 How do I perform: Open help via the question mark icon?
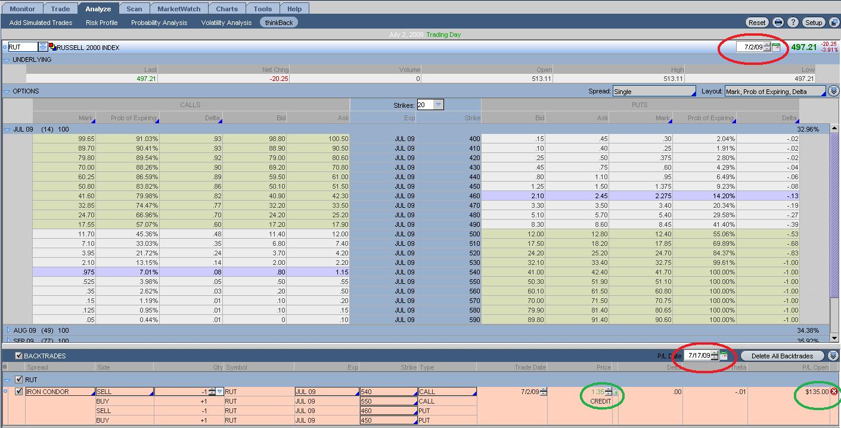click(793, 23)
